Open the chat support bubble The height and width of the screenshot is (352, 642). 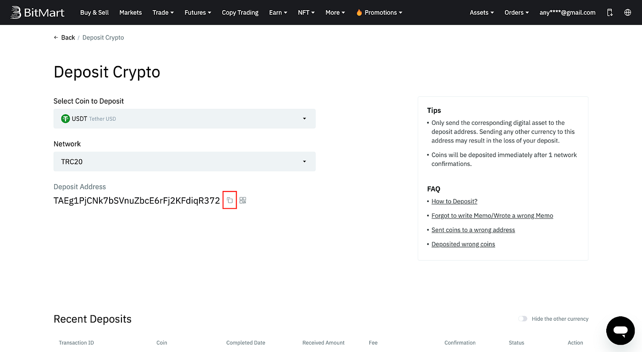point(620,330)
